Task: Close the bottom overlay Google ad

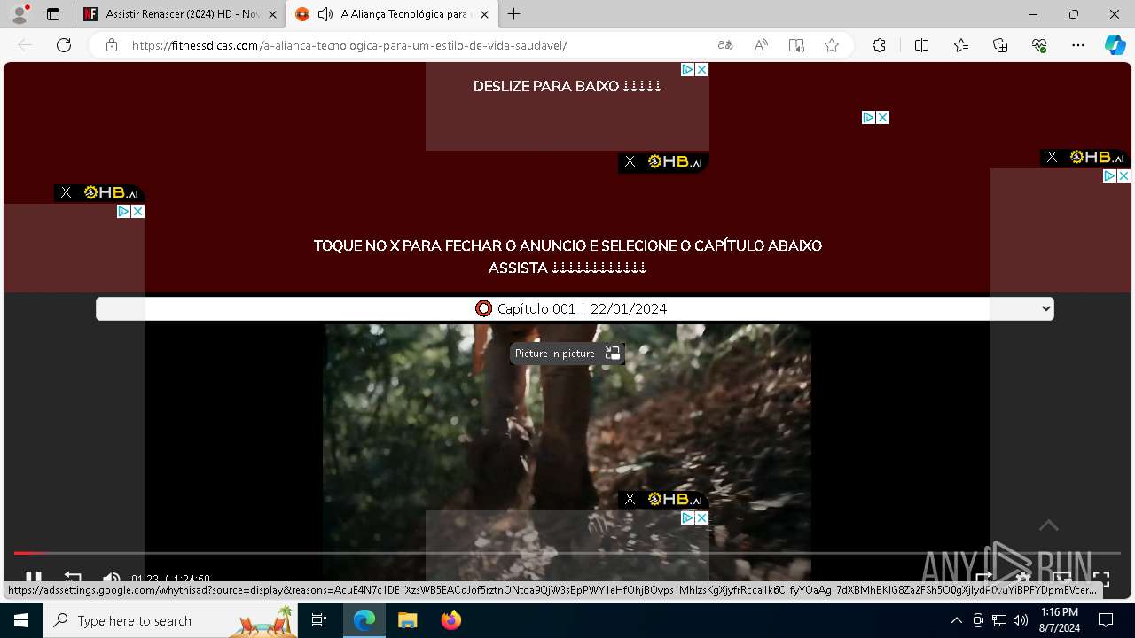Action: (701, 517)
